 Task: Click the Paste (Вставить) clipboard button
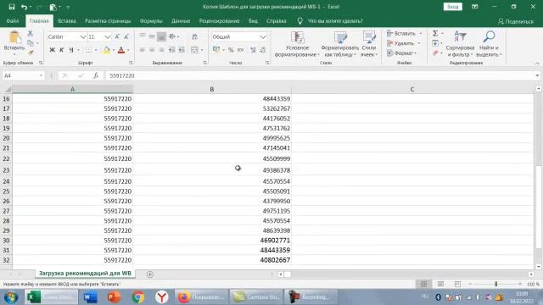coord(14,43)
